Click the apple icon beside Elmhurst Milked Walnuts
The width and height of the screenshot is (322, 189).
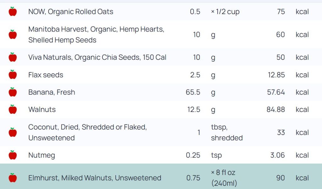click(13, 178)
